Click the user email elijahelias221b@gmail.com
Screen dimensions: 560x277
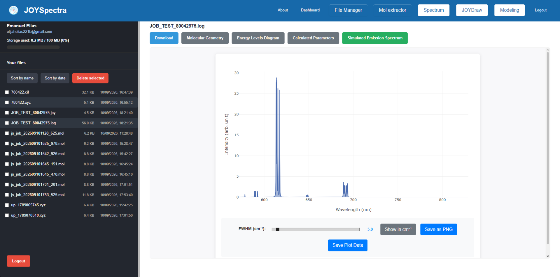click(x=29, y=32)
